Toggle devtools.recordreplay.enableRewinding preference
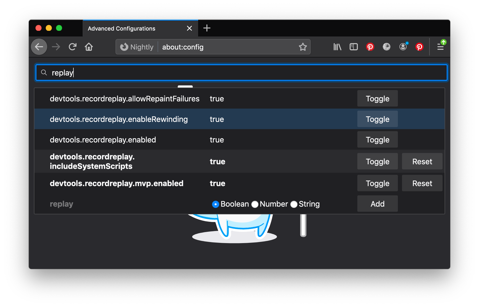Viewport: 479px width, 307px height. [377, 119]
